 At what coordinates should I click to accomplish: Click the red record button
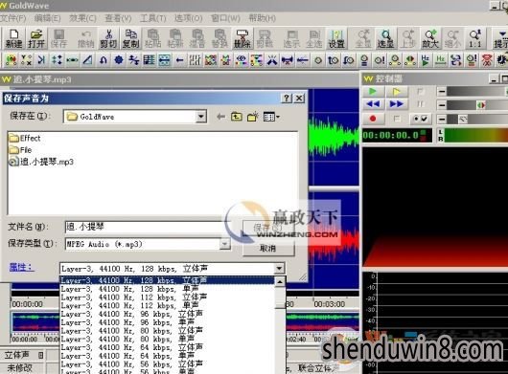click(373, 119)
